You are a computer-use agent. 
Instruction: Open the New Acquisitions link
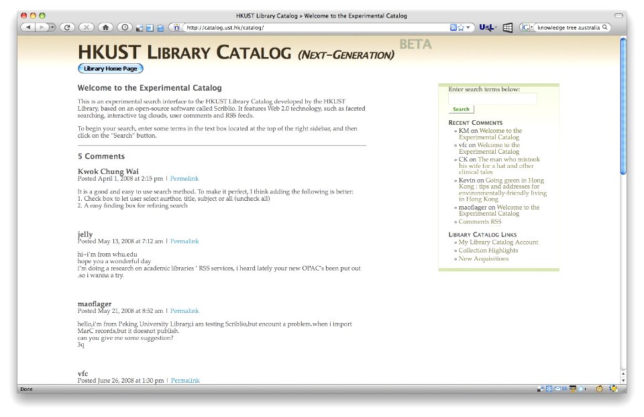(x=484, y=259)
